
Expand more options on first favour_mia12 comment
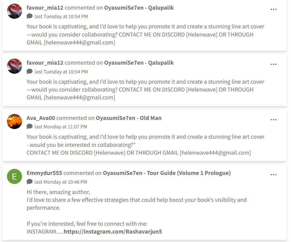[x=273, y=9]
